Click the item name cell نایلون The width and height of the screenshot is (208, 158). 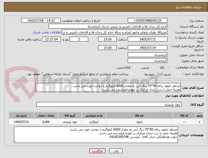(x=139, y=122)
